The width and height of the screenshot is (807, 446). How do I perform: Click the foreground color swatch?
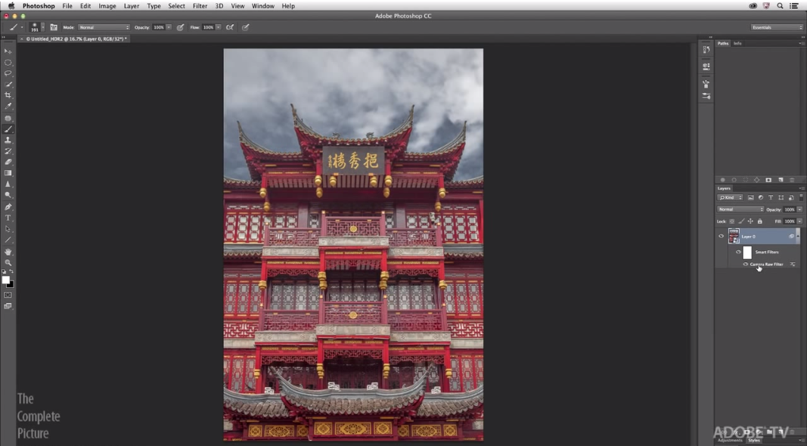(x=5, y=280)
